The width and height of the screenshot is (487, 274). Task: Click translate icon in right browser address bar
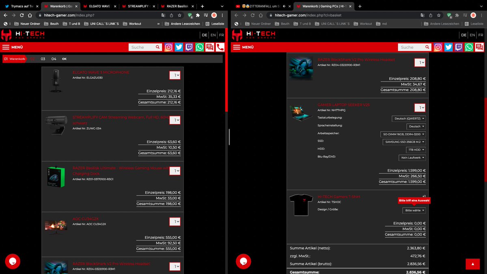tap(422, 15)
